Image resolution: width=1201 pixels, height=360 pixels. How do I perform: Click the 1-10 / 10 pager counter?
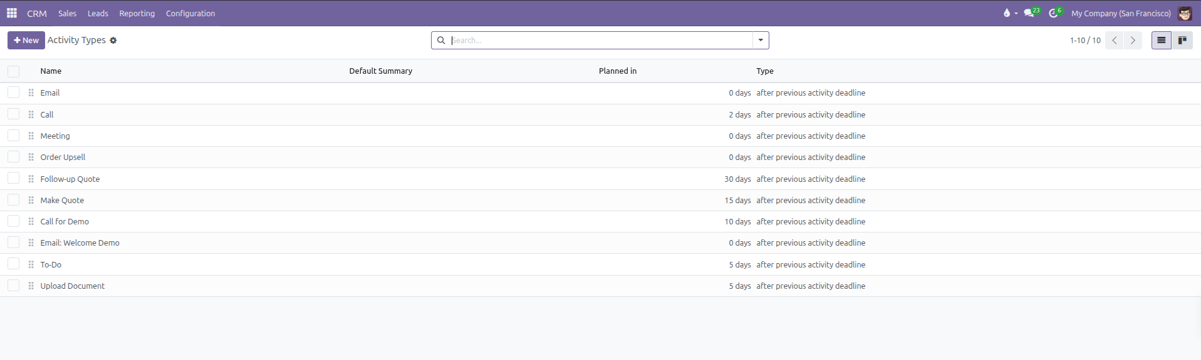[1085, 41]
